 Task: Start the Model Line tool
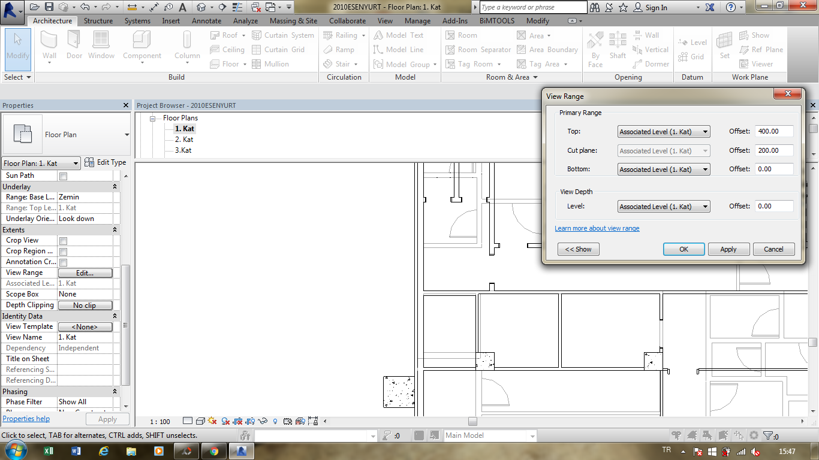(x=398, y=50)
